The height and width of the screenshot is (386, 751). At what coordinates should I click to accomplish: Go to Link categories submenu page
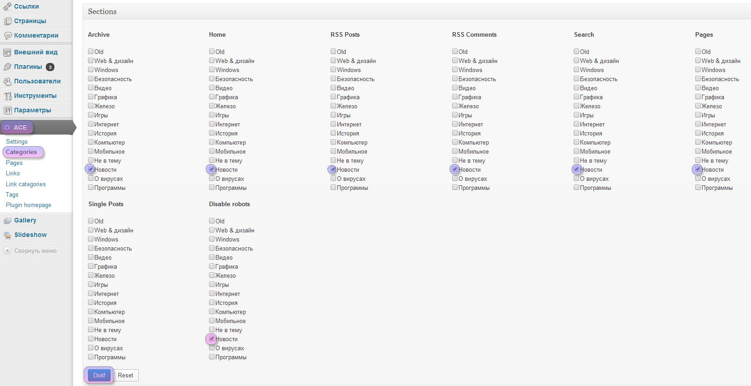click(25, 184)
